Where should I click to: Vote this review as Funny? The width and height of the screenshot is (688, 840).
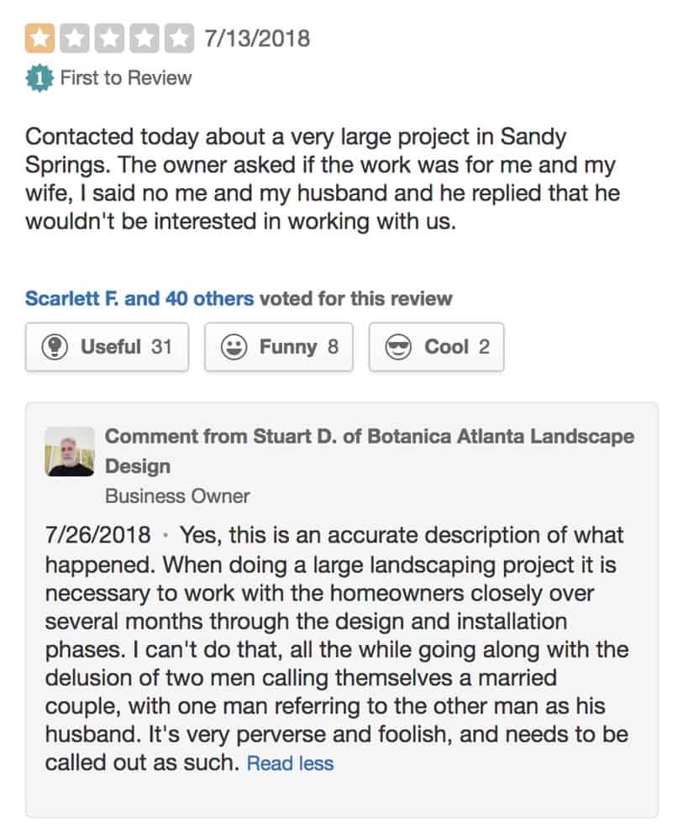point(279,347)
